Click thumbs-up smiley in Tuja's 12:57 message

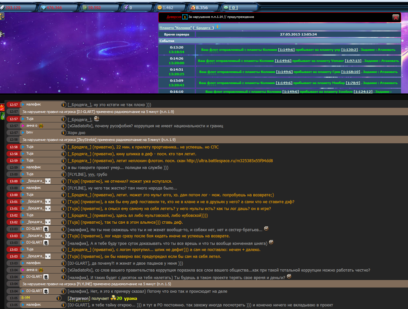[x=96, y=119]
